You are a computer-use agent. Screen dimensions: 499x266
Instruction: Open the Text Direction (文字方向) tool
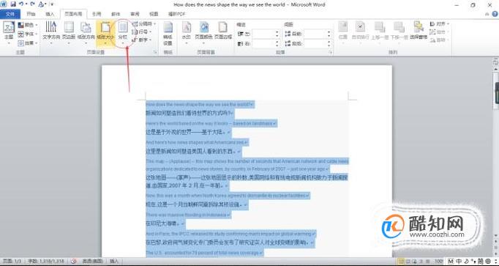coord(51,32)
